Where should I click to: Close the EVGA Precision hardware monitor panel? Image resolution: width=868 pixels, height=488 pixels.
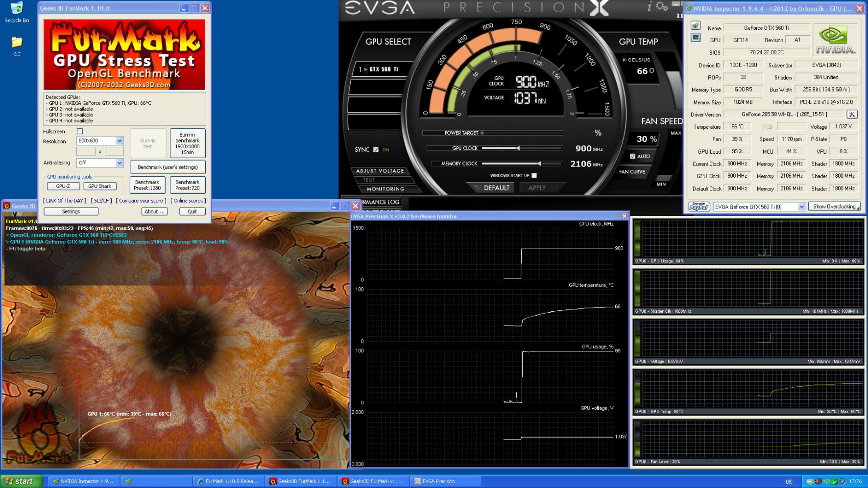(x=625, y=216)
